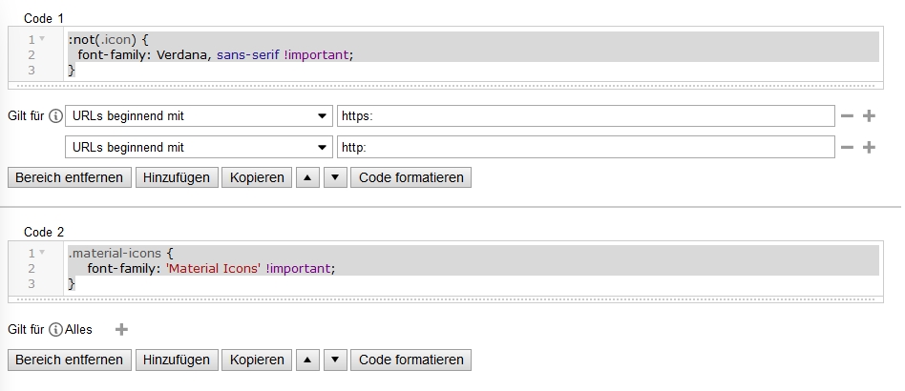Collapse the Code 2 fold arrow at line 1
The height and width of the screenshot is (391, 905).
(42, 253)
